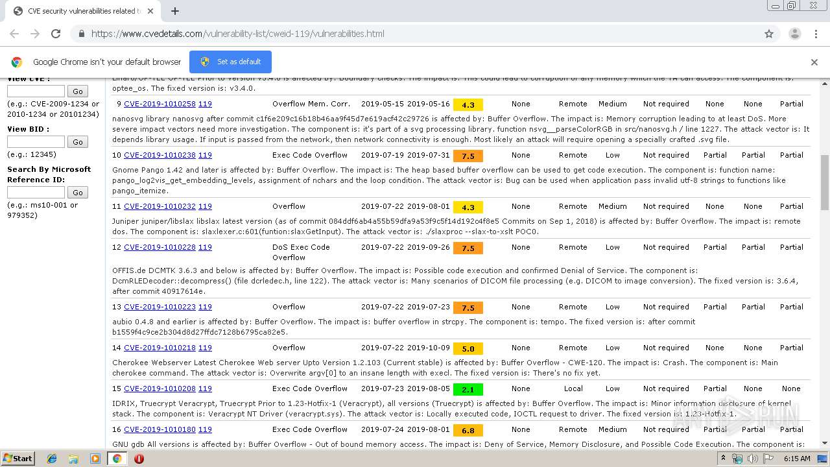The image size is (830, 467).
Task: Show hidden tray icons arrow
Action: coord(724,459)
